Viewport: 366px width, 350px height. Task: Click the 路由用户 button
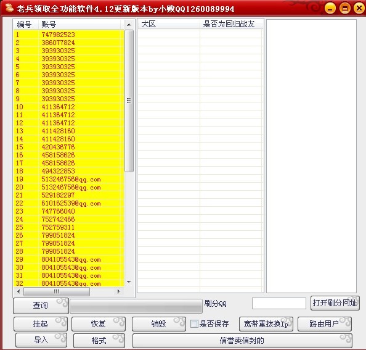(325, 324)
